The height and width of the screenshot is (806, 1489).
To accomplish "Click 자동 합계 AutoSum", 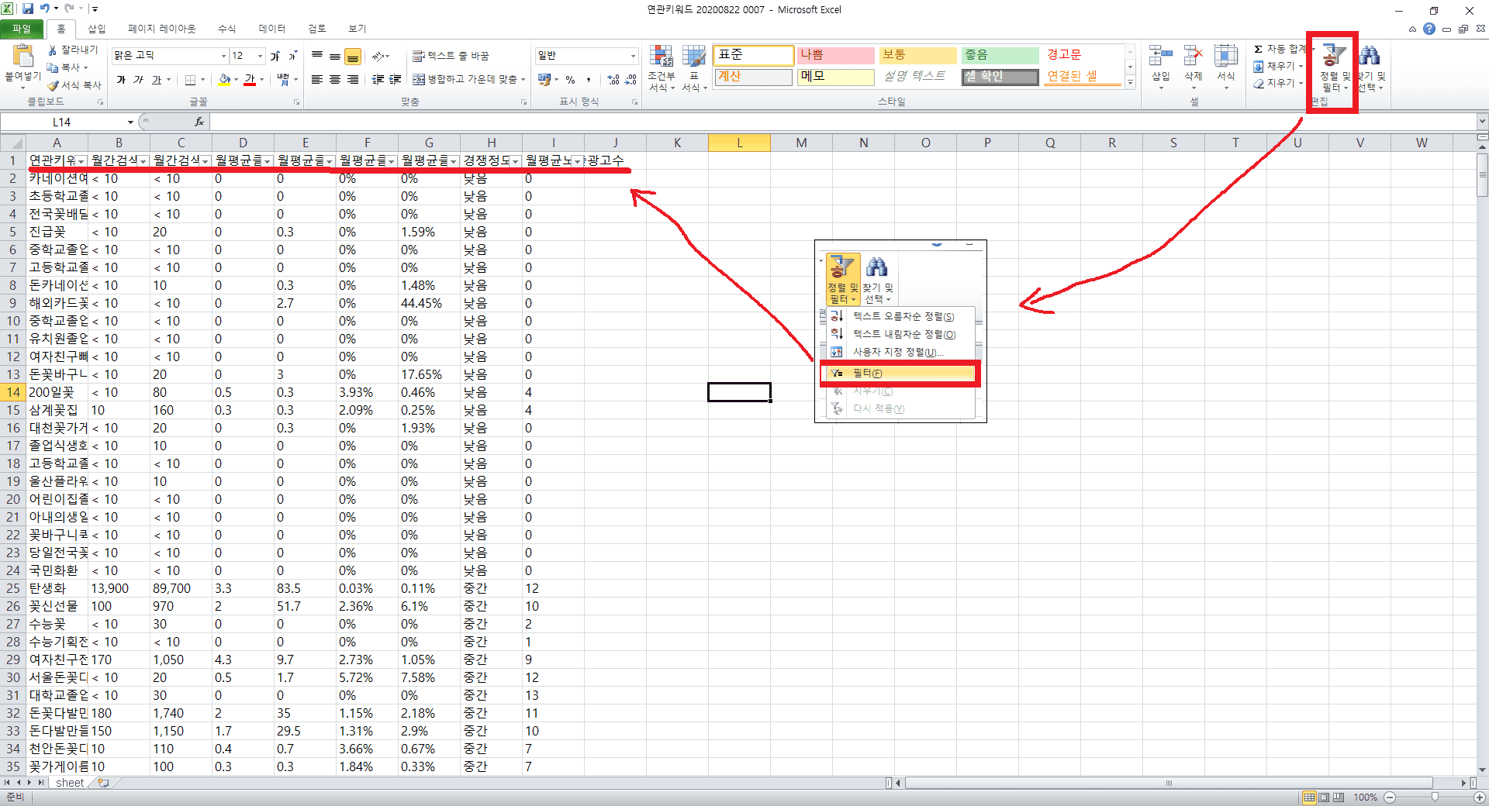I will click(1280, 49).
